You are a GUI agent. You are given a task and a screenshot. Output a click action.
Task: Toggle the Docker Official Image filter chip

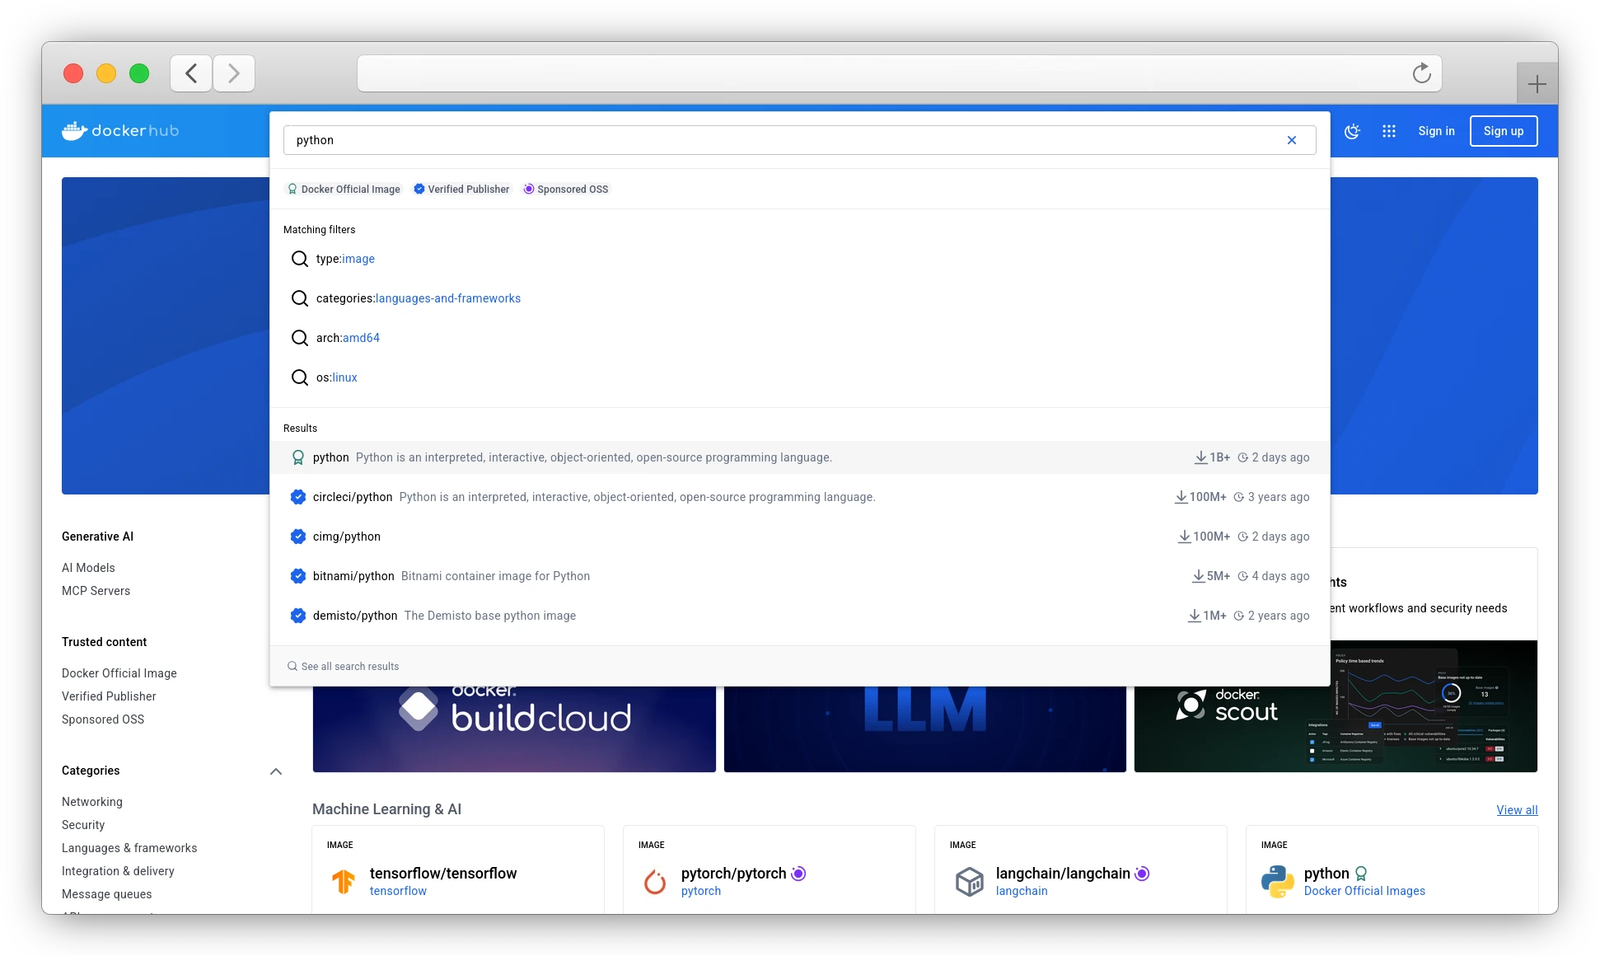(x=344, y=189)
